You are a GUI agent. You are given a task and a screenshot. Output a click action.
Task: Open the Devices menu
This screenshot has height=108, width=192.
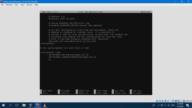click(x=29, y=5)
